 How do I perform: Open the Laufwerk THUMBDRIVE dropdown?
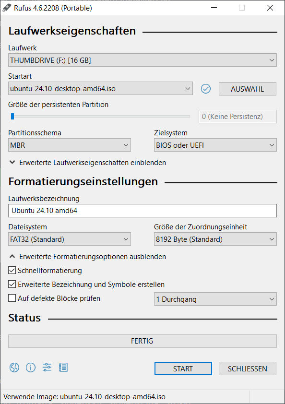pos(142,60)
